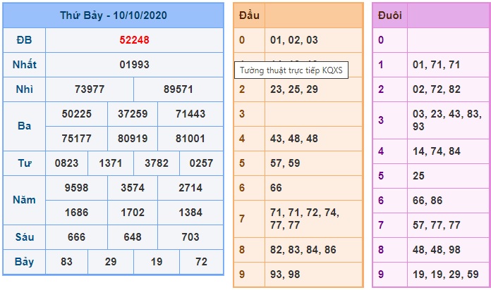Click the Bảy prize row label

(x=25, y=262)
